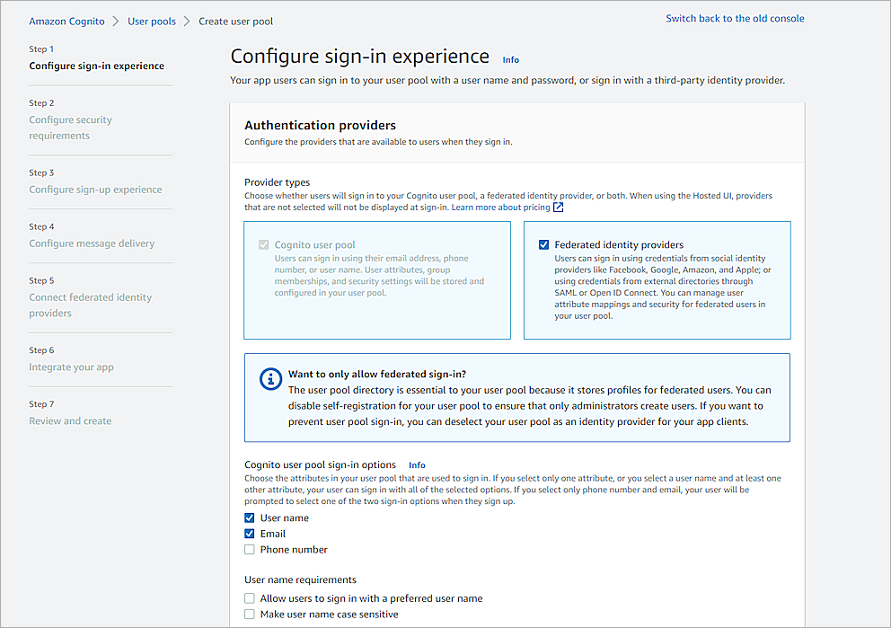Uncheck the User name sign-in option
The image size is (891, 628).
249,517
